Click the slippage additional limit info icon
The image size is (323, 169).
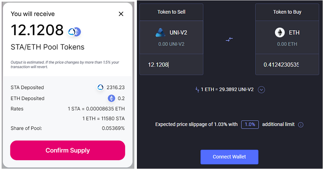[x=301, y=125]
